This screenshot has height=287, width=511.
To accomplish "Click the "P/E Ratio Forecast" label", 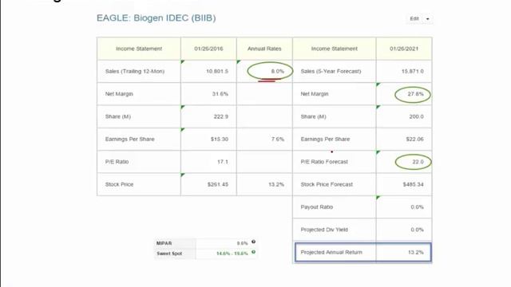I will (x=324, y=162).
